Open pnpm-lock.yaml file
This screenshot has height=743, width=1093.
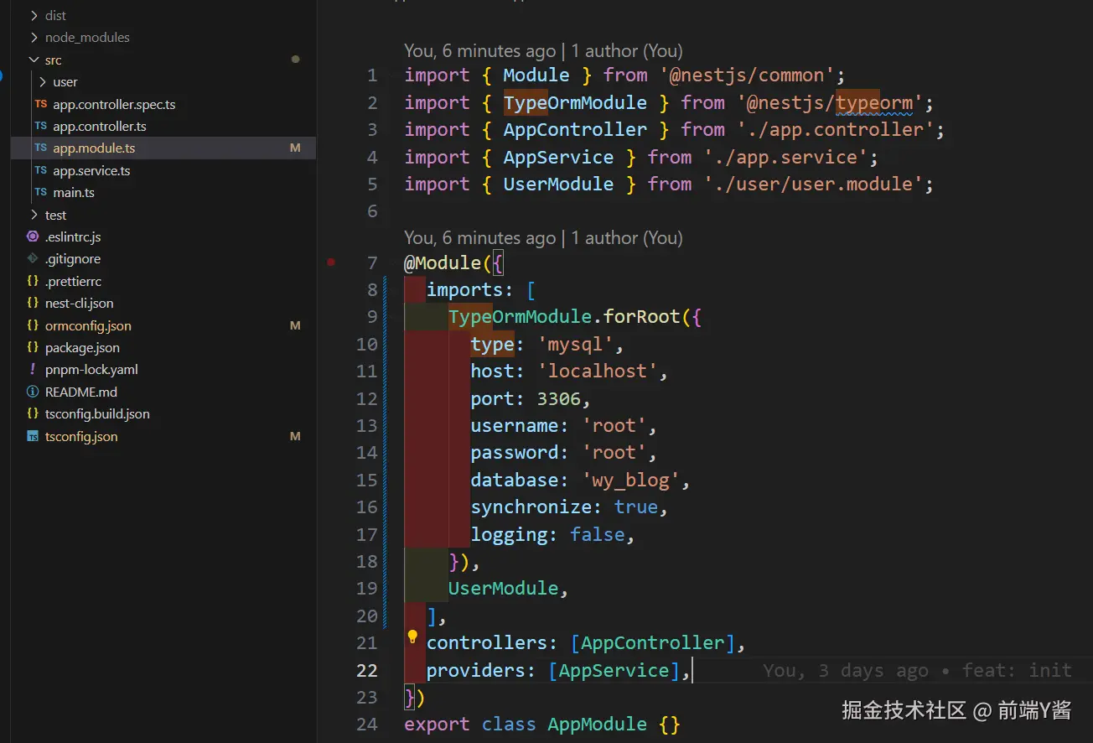(x=91, y=370)
